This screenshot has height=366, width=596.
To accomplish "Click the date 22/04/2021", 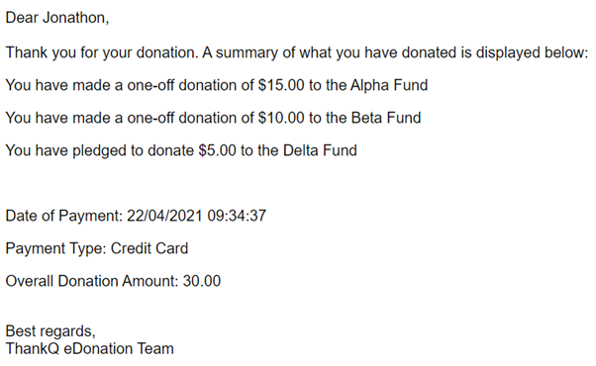I will [164, 216].
